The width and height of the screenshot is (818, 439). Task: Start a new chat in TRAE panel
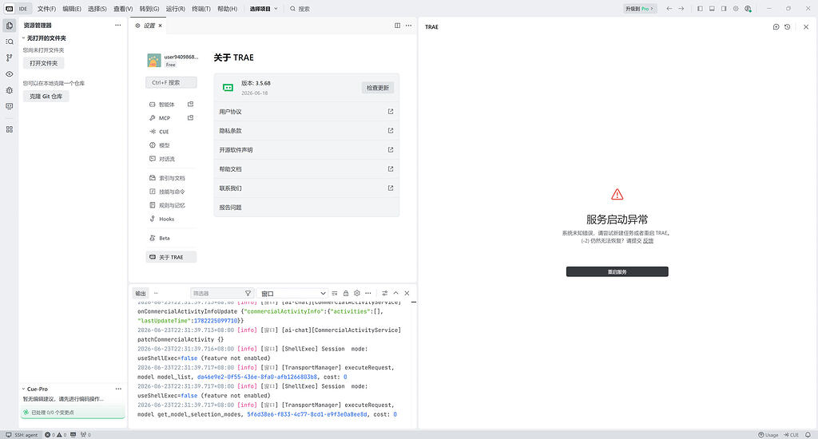(776, 26)
